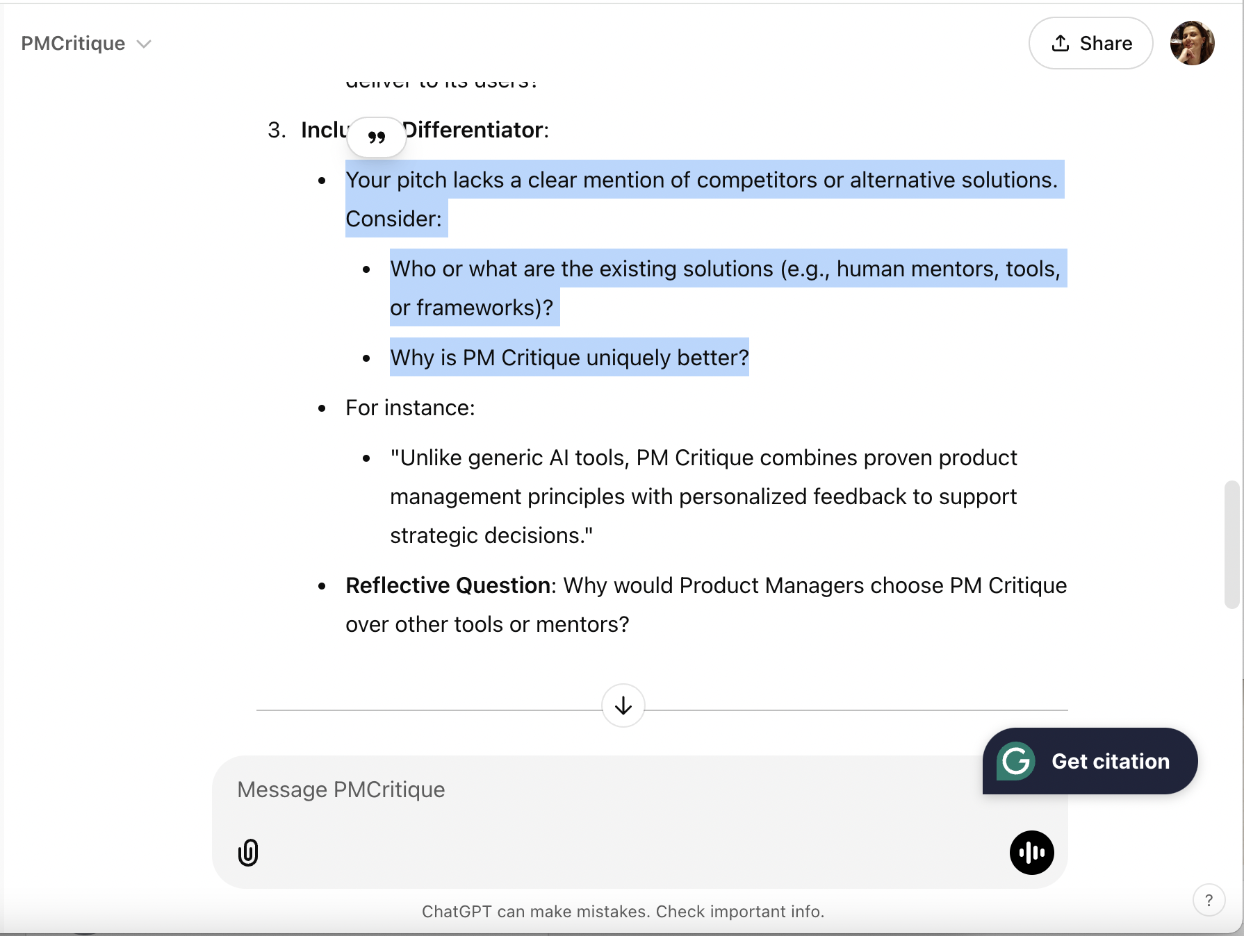Image resolution: width=1244 pixels, height=936 pixels.
Task: Click the Share button
Action: tap(1090, 43)
